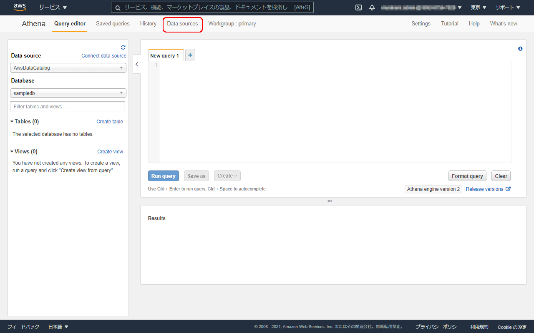Click the results panel resize handle dots

point(330,201)
